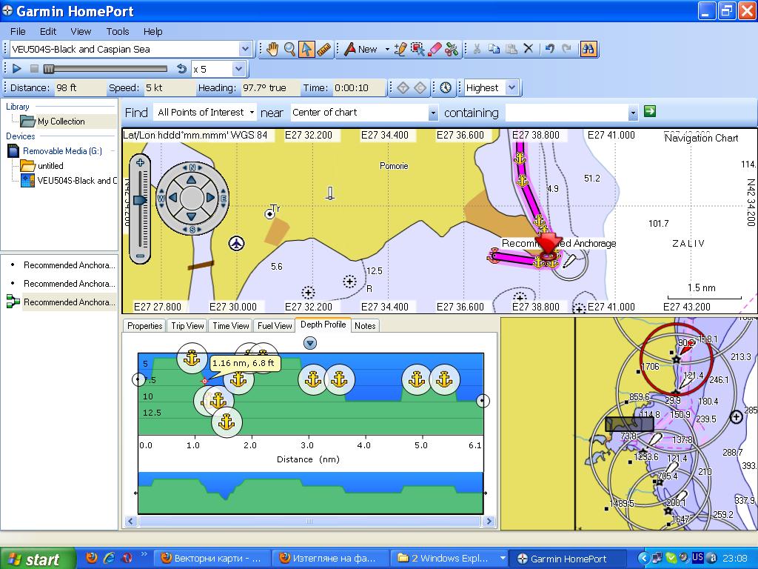Toggle the arrow Select tool
This screenshot has width=758, height=569.
[x=307, y=50]
